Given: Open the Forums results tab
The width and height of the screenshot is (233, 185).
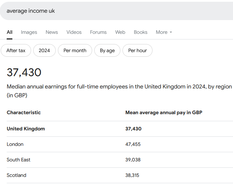Looking at the screenshot, I should tap(98, 32).
